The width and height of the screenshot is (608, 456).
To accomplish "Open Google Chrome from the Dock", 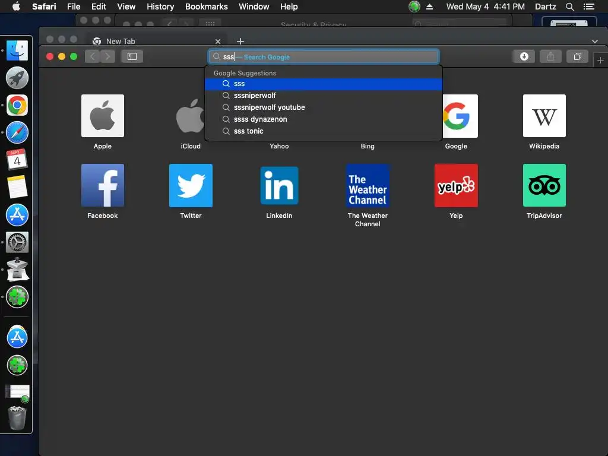I will tap(17, 105).
